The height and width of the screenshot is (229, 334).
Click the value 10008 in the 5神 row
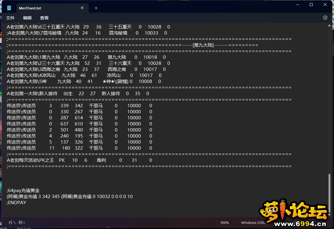(145, 81)
